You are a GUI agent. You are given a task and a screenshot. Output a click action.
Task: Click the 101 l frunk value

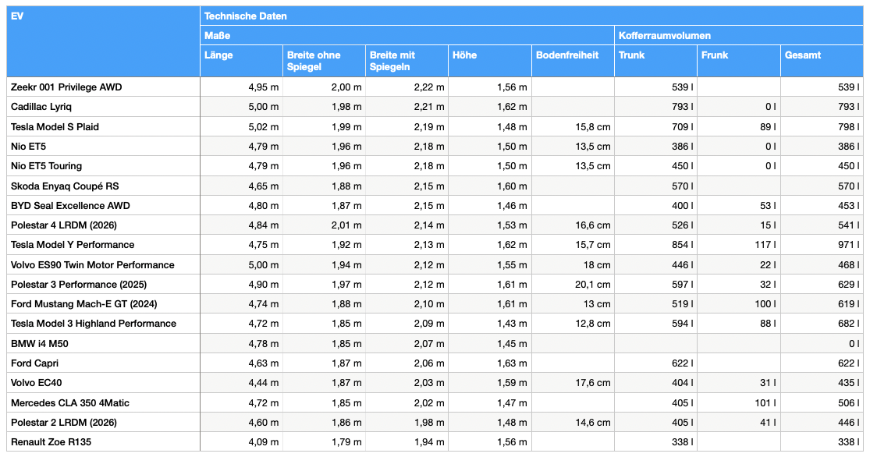(765, 402)
